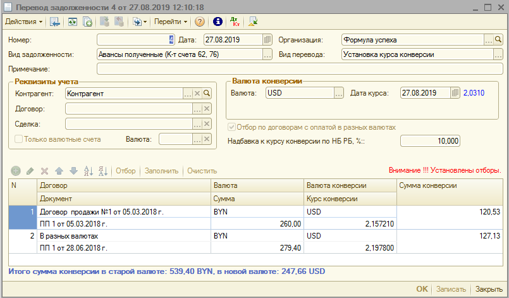Open the Перейти menu
The image size is (509, 298).
(x=171, y=22)
